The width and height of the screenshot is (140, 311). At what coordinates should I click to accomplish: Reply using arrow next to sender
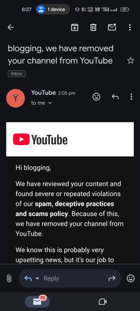coord(115,97)
